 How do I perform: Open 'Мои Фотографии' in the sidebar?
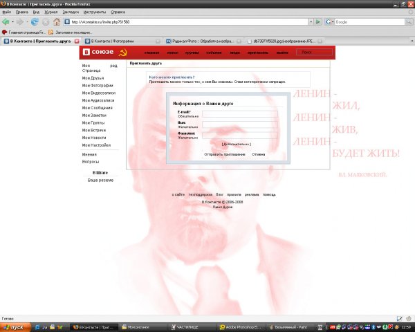pyautogui.click(x=98, y=86)
